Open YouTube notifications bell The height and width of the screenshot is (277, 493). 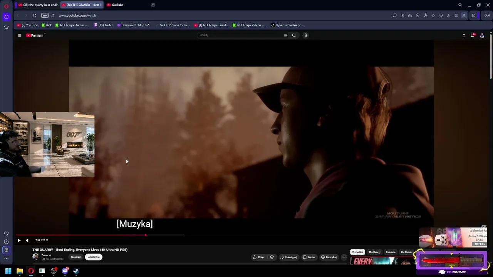coord(472,35)
